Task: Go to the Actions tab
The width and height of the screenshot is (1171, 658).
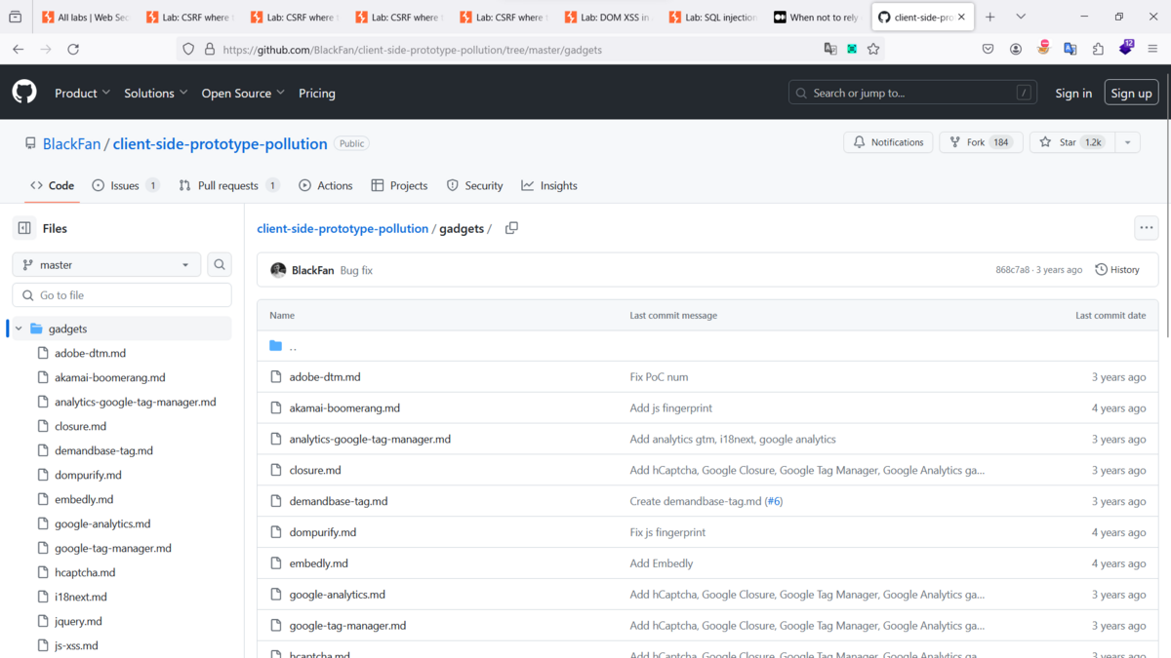Action: [326, 185]
